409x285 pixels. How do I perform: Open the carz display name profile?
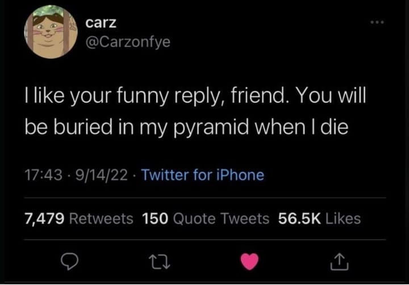point(101,23)
